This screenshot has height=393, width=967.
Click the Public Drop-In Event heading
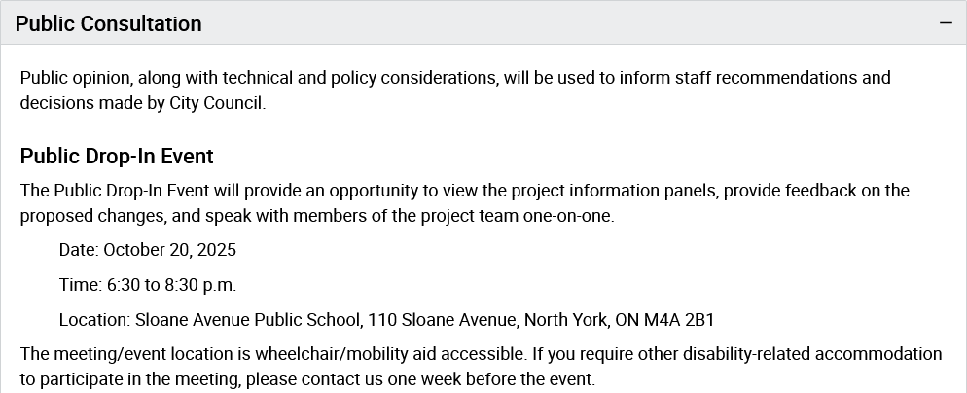pos(117,156)
